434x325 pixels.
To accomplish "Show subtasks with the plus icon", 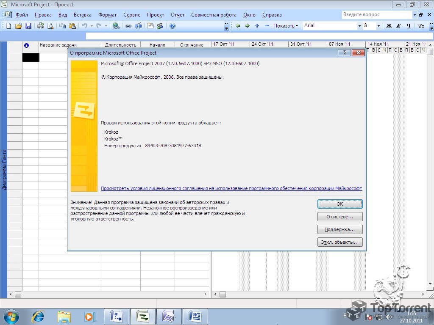I will [x=257, y=26].
